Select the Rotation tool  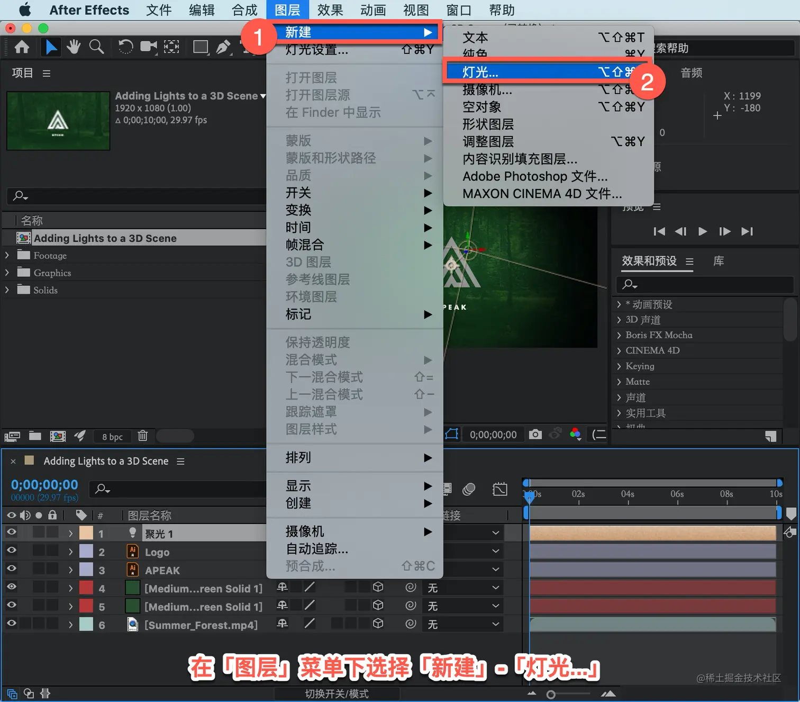click(x=125, y=47)
